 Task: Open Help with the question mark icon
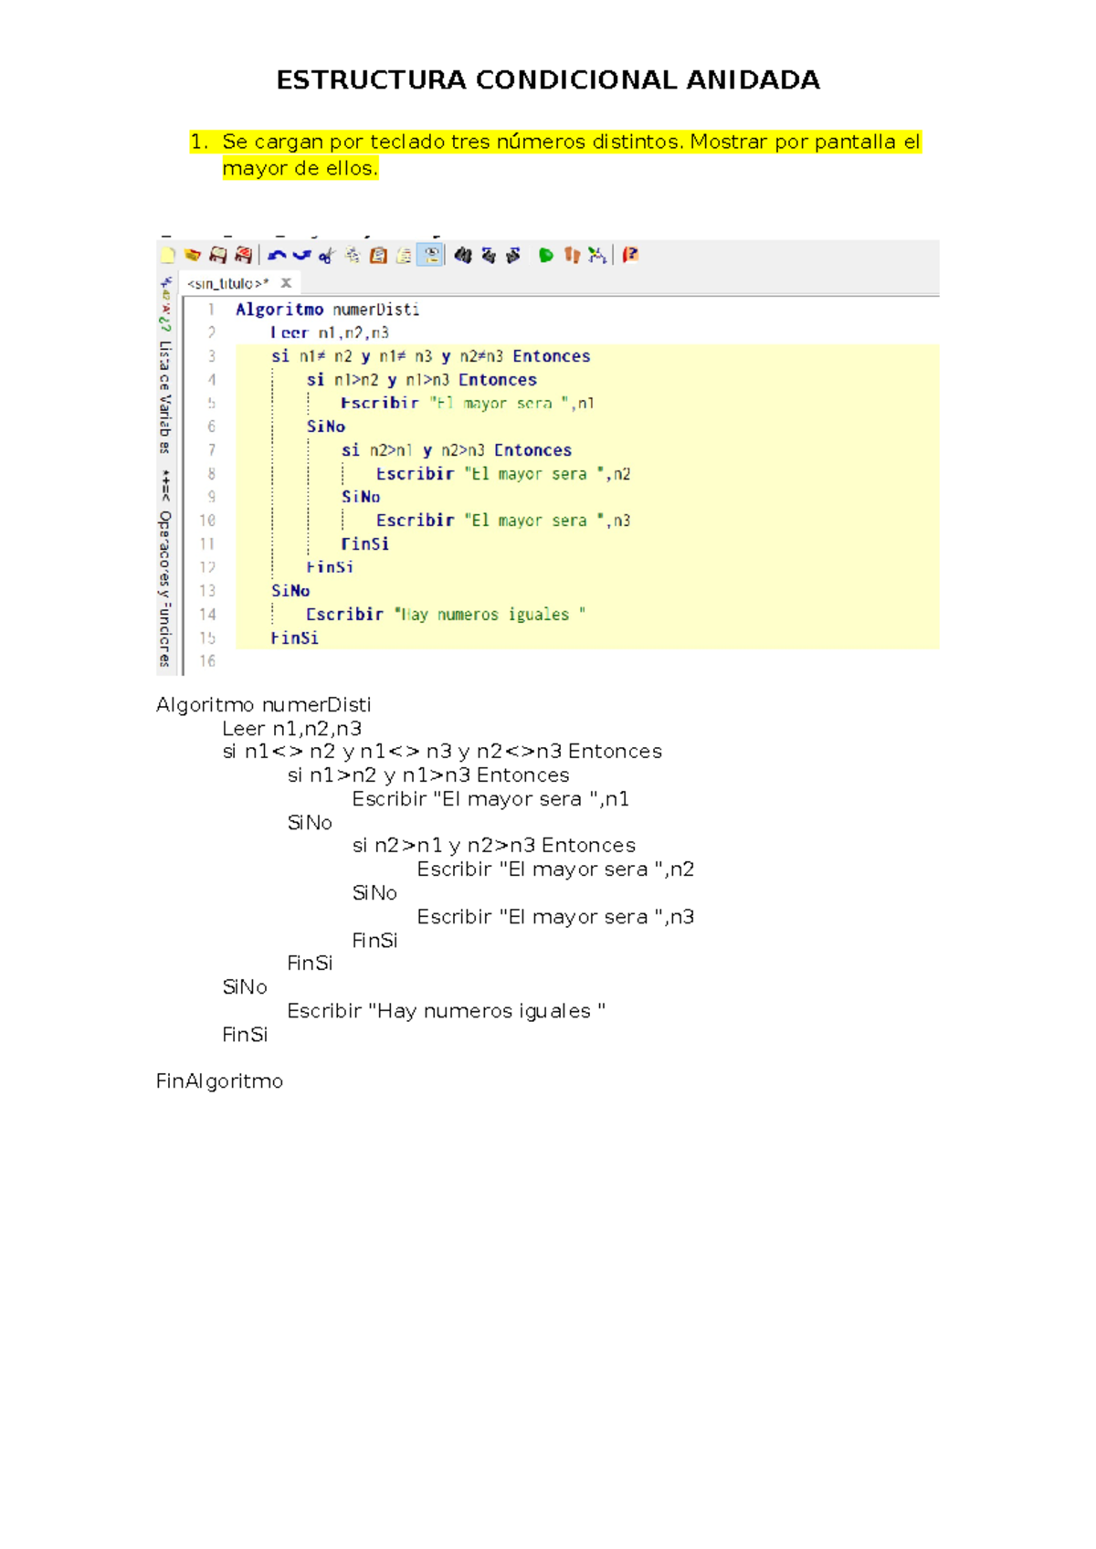630,255
